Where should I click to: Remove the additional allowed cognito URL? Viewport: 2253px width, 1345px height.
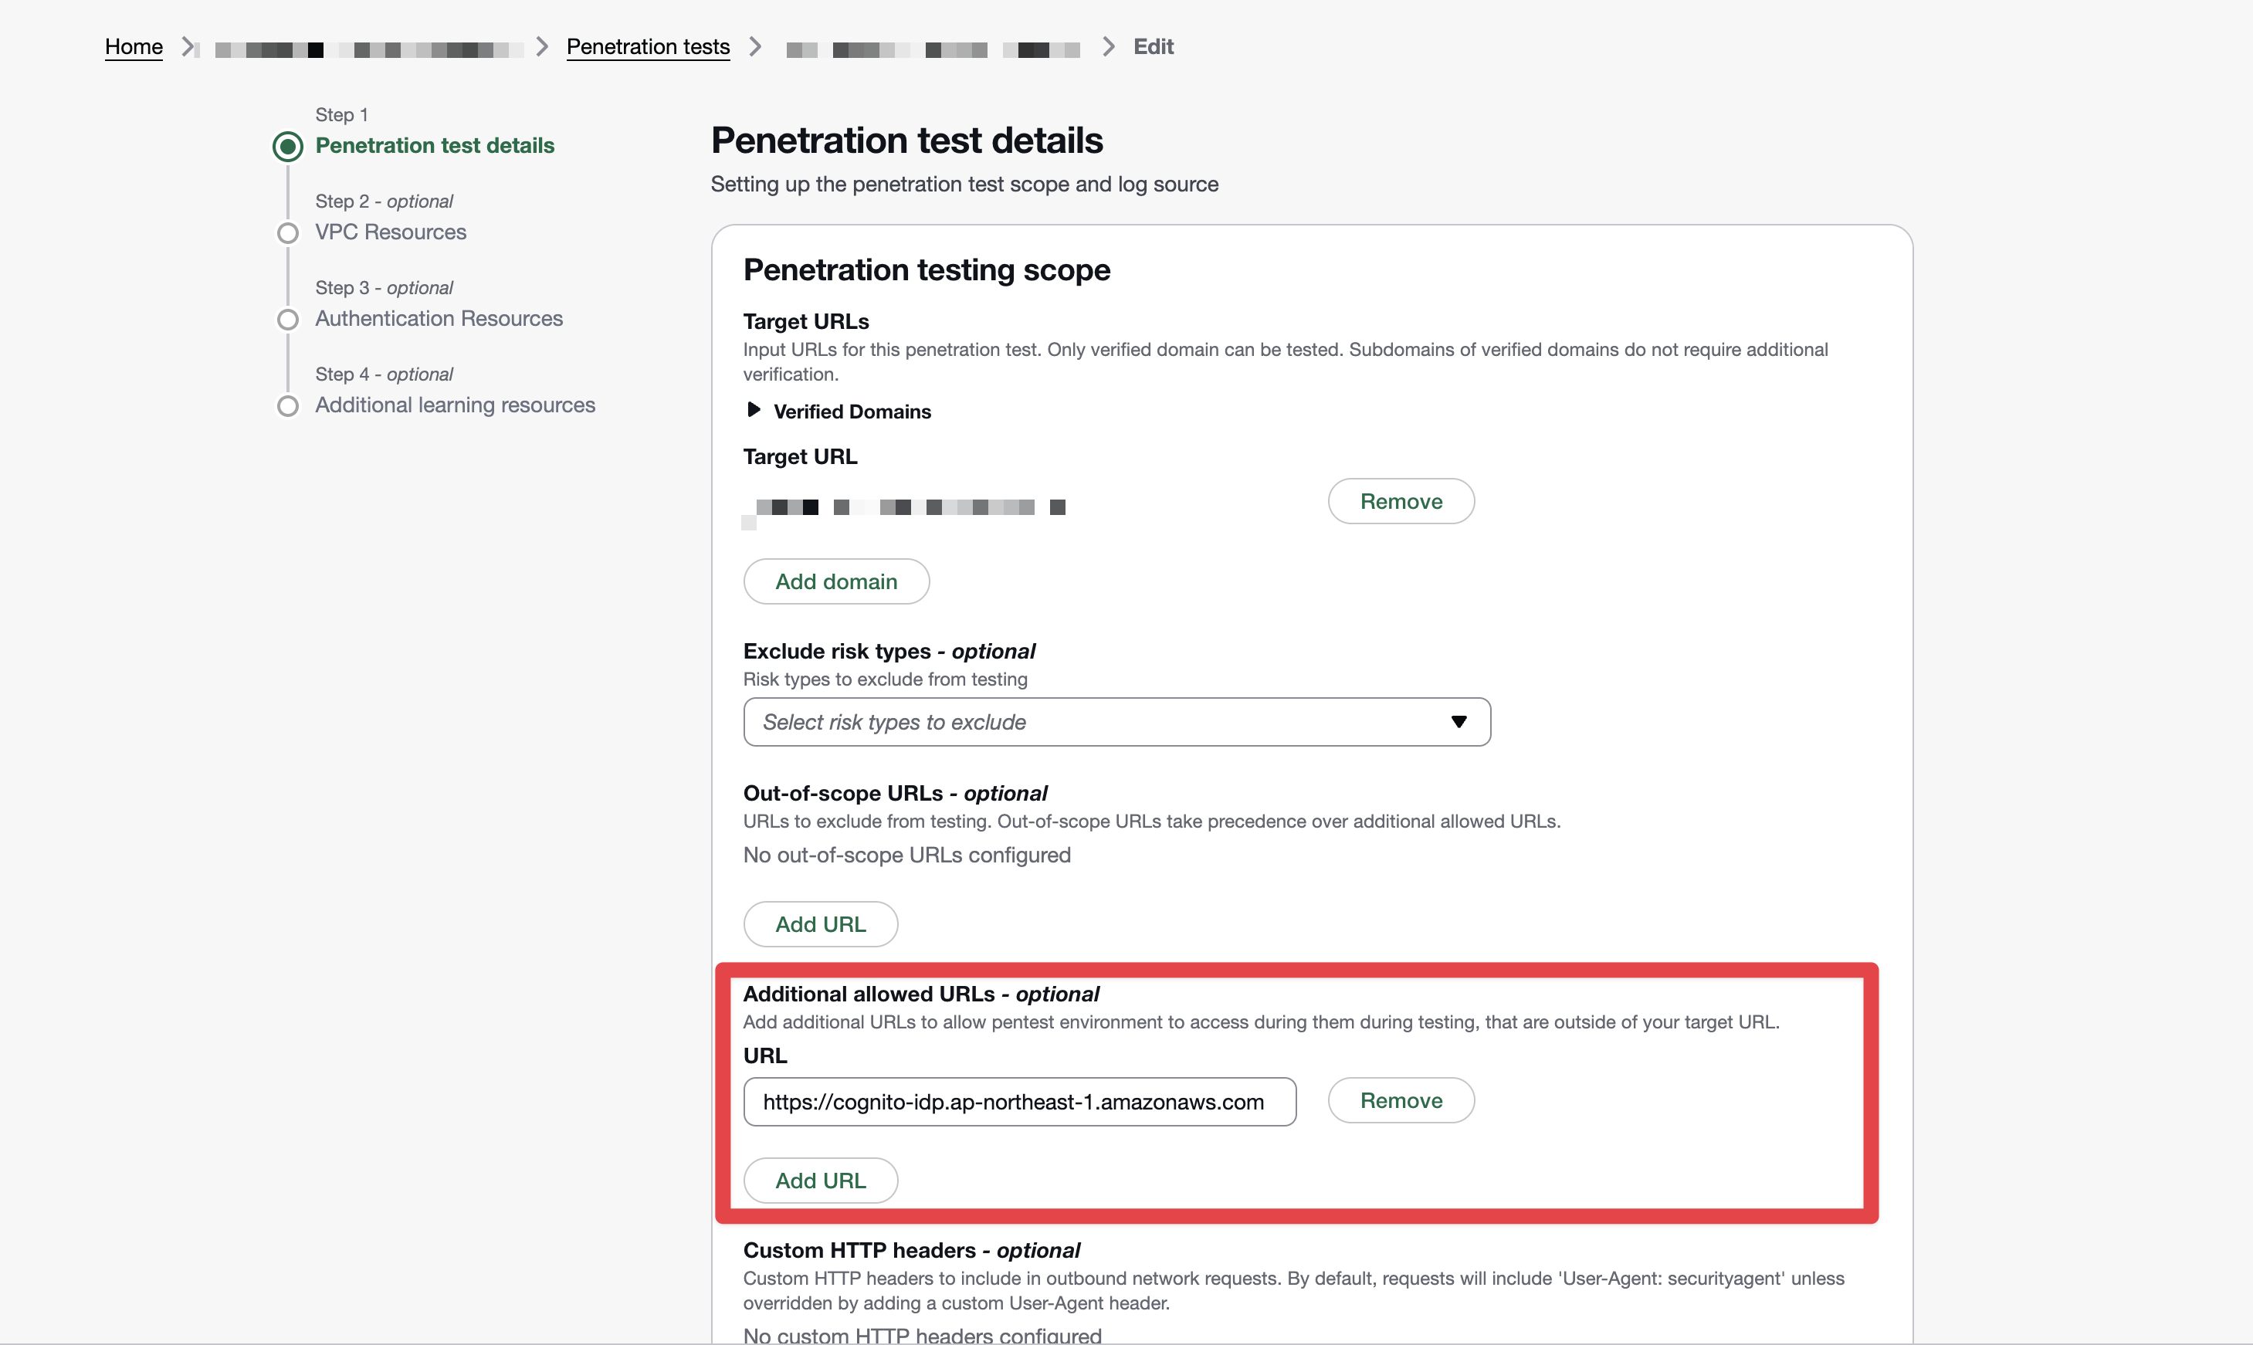[x=1400, y=1100]
